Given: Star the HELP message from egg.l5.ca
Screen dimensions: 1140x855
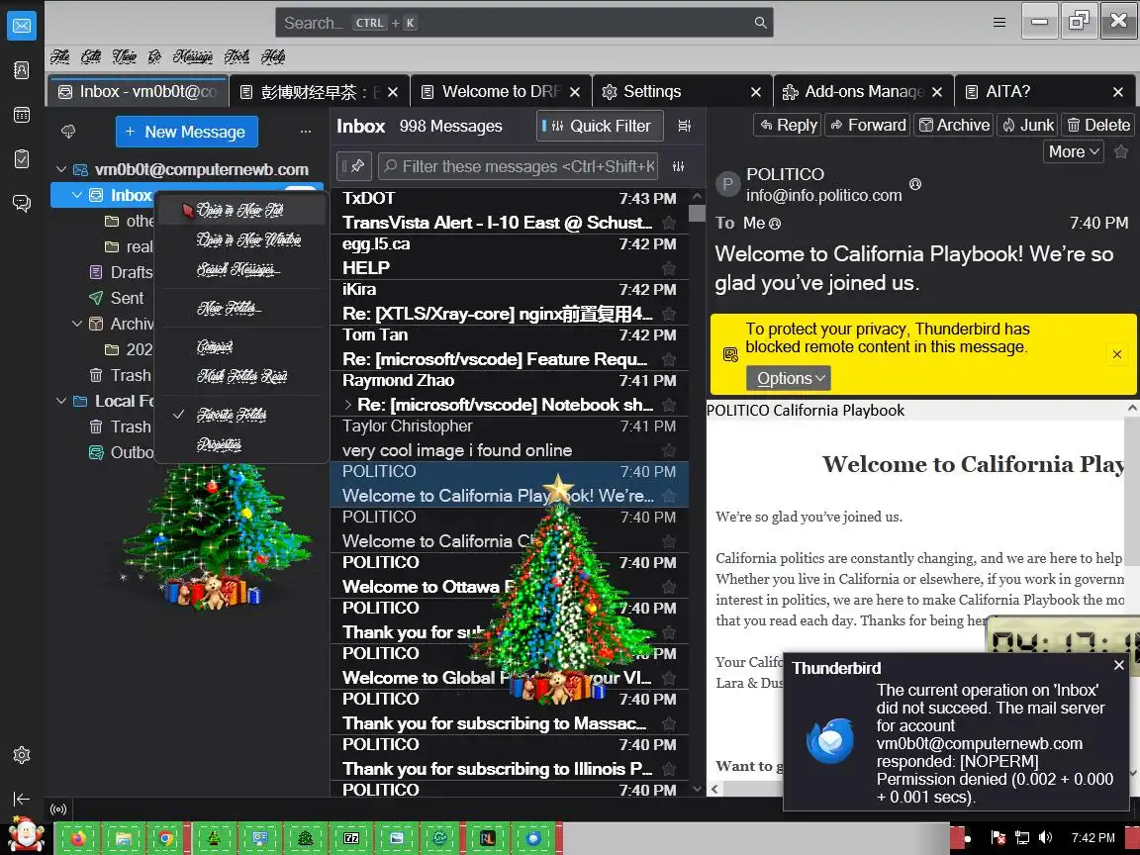Looking at the screenshot, I should pos(669,268).
